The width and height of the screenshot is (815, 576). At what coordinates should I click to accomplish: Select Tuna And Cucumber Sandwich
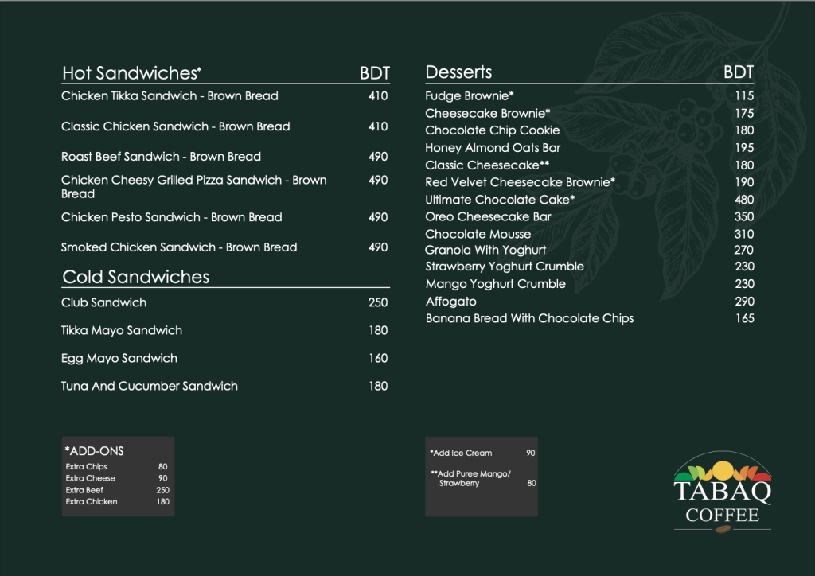point(150,386)
